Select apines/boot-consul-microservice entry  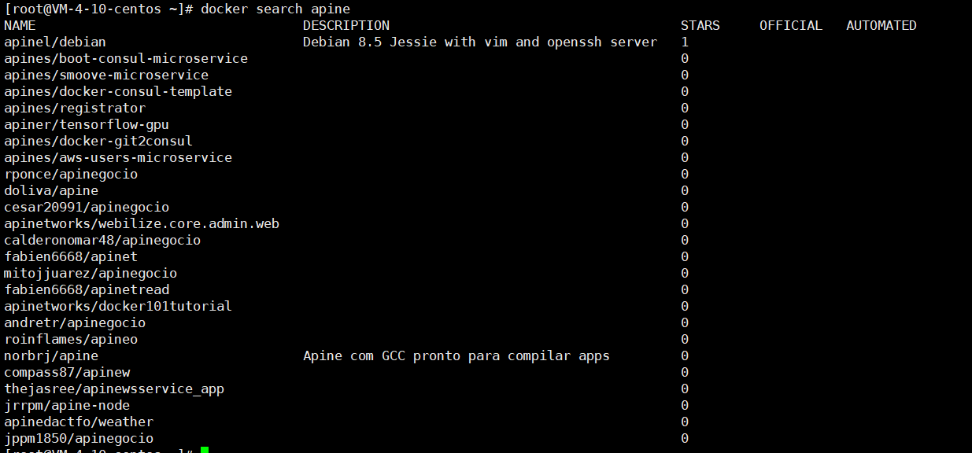click(x=126, y=58)
